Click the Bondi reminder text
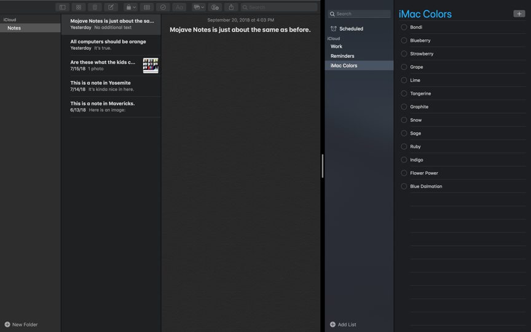The image size is (531, 332). pos(416,27)
